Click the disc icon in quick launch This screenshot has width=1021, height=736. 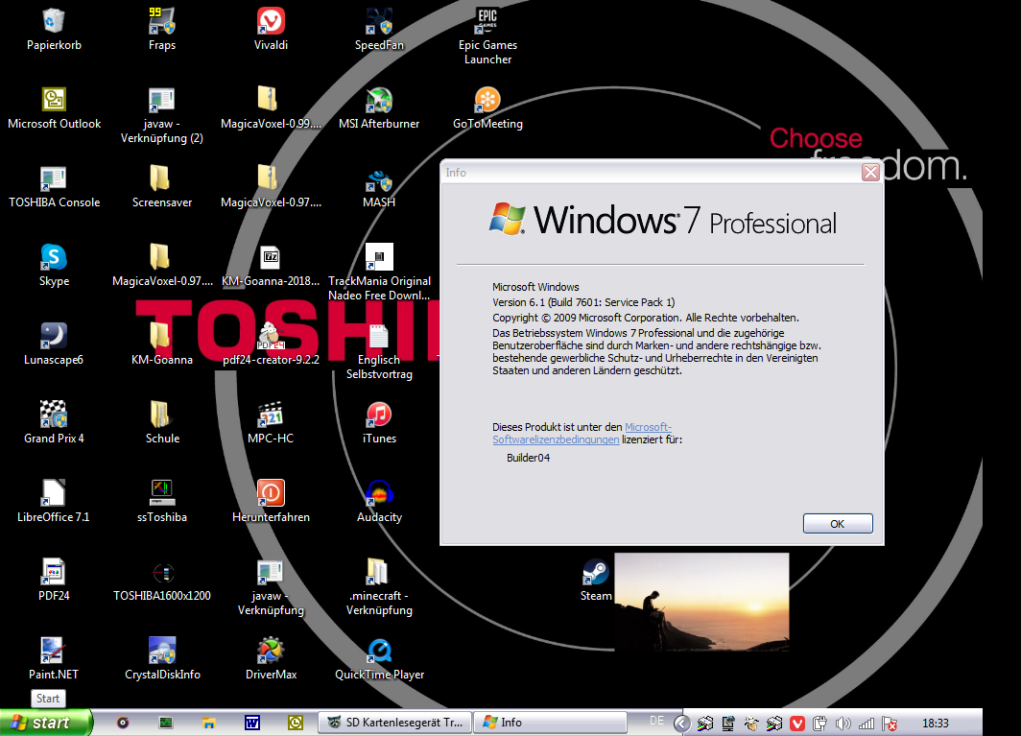click(x=123, y=723)
